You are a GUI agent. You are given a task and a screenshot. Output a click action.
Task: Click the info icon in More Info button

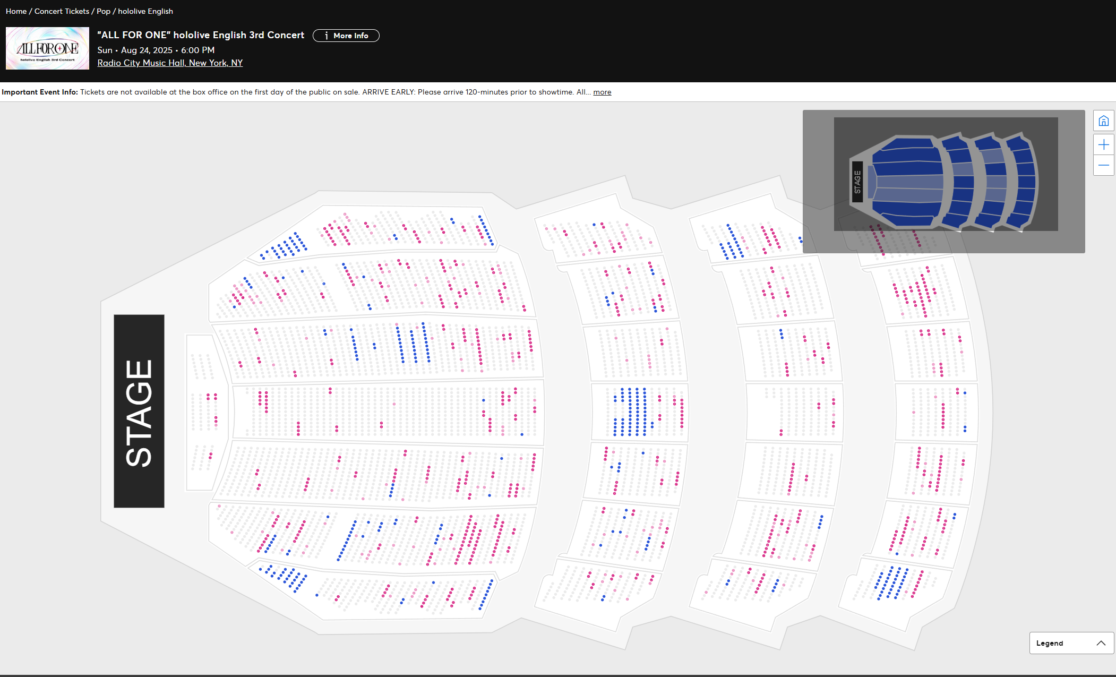[x=326, y=36]
